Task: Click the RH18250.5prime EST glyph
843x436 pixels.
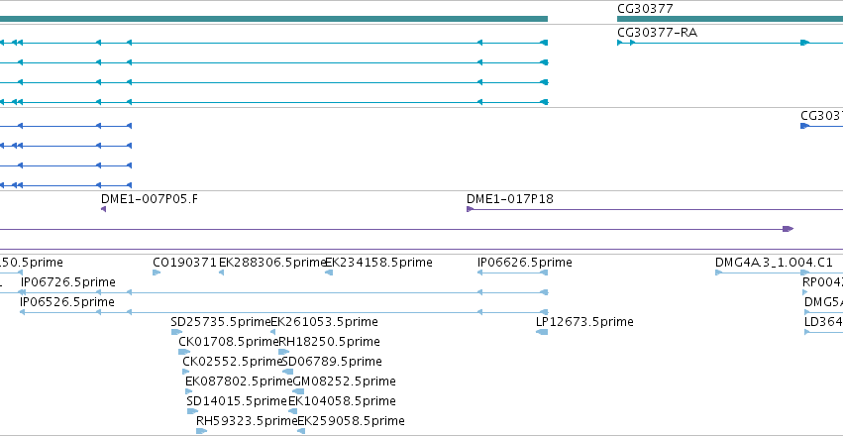Action: click(x=283, y=352)
